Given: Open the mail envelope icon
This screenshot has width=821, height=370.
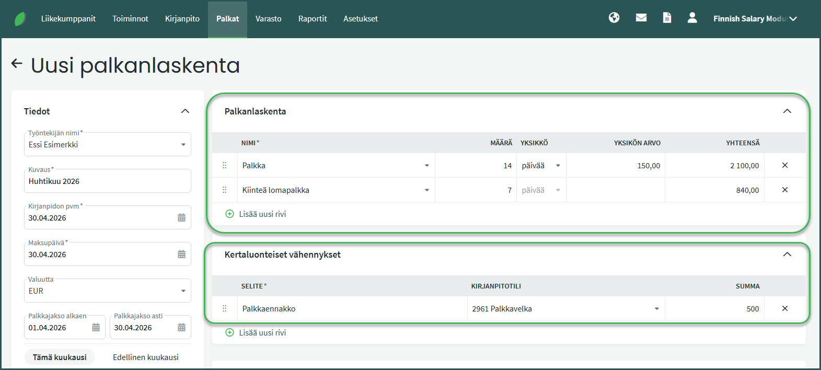Looking at the screenshot, I should coord(641,18).
